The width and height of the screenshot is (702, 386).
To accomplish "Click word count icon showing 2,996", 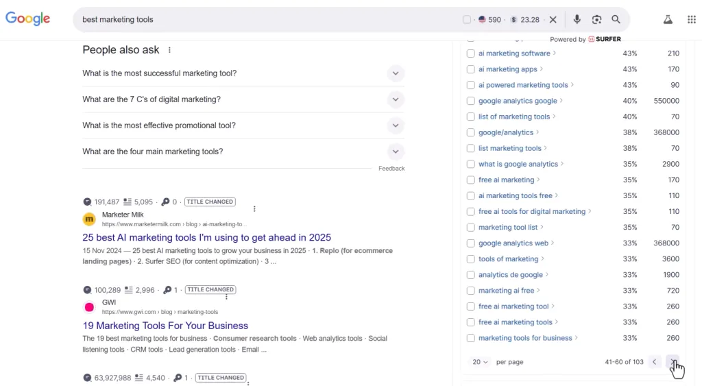I will pyautogui.click(x=128, y=290).
